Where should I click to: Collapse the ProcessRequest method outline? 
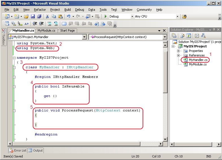[x=14, y=111]
